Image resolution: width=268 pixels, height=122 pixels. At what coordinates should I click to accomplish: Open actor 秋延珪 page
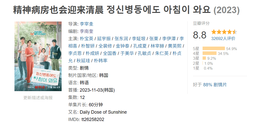[x=83, y=60]
